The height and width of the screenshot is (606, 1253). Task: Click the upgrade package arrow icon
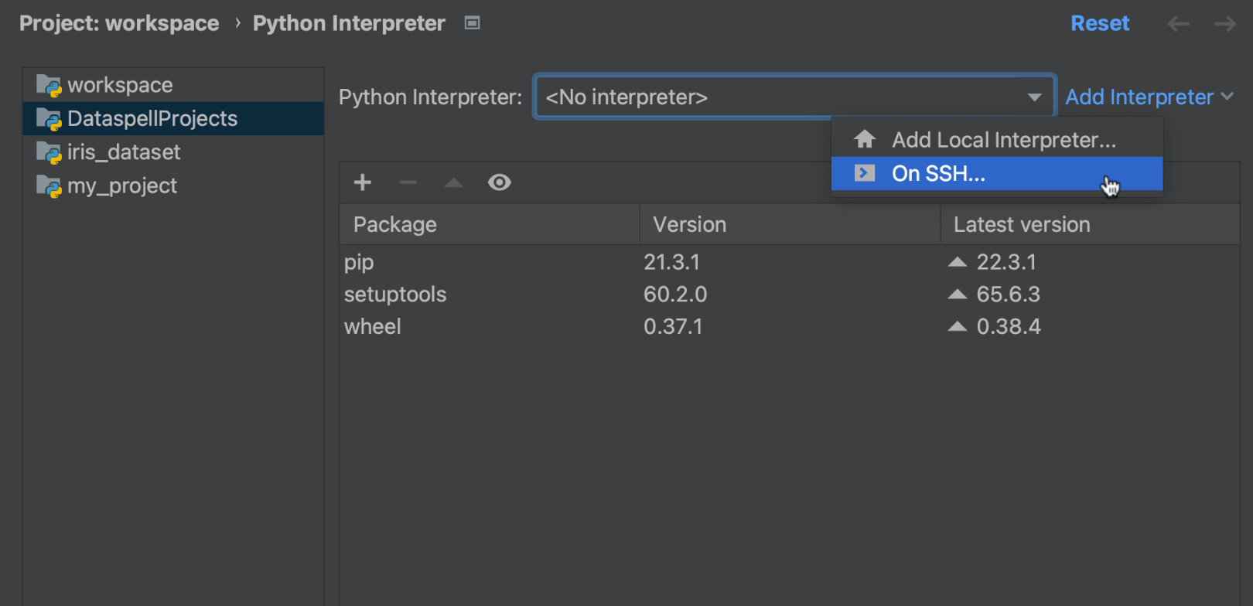[453, 182]
